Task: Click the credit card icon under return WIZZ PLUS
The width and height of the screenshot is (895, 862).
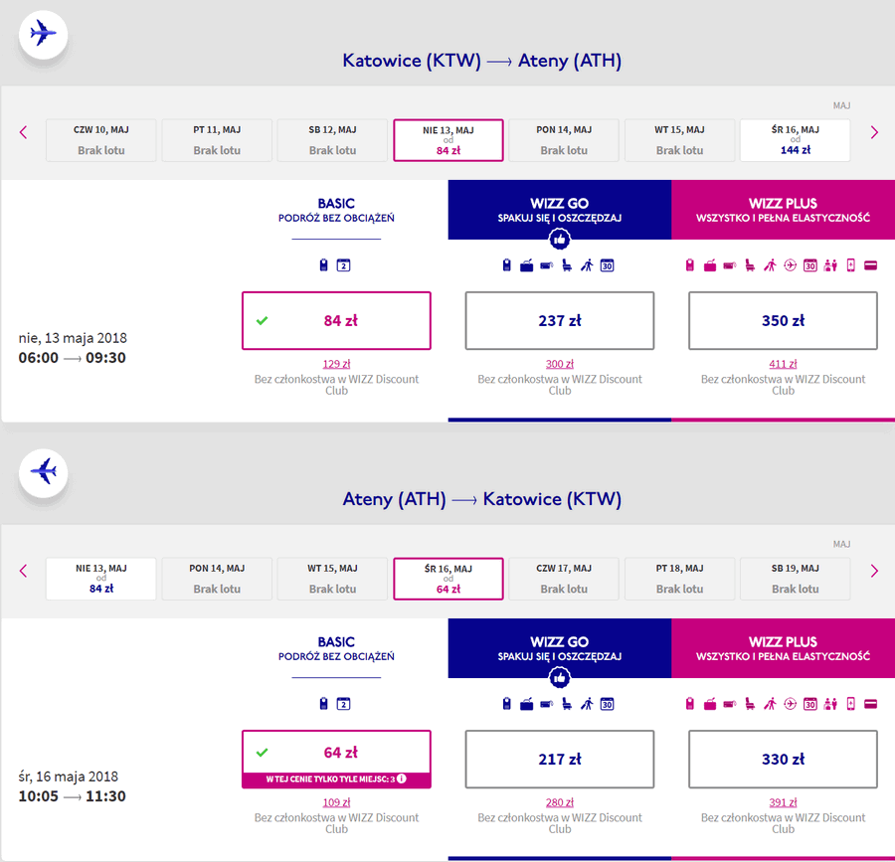Action: (x=870, y=704)
